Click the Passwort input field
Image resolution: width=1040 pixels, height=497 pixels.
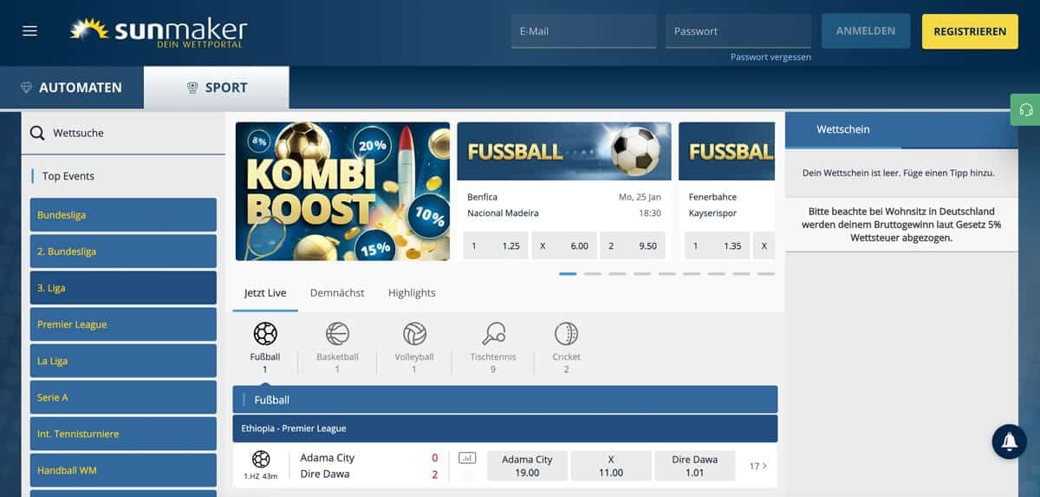738,30
